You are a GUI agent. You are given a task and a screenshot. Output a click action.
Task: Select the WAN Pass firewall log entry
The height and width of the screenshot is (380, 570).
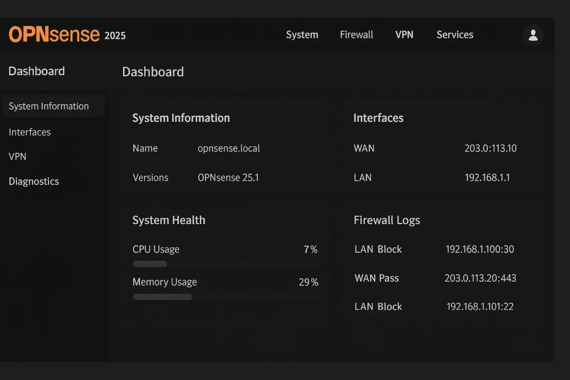[441, 278]
